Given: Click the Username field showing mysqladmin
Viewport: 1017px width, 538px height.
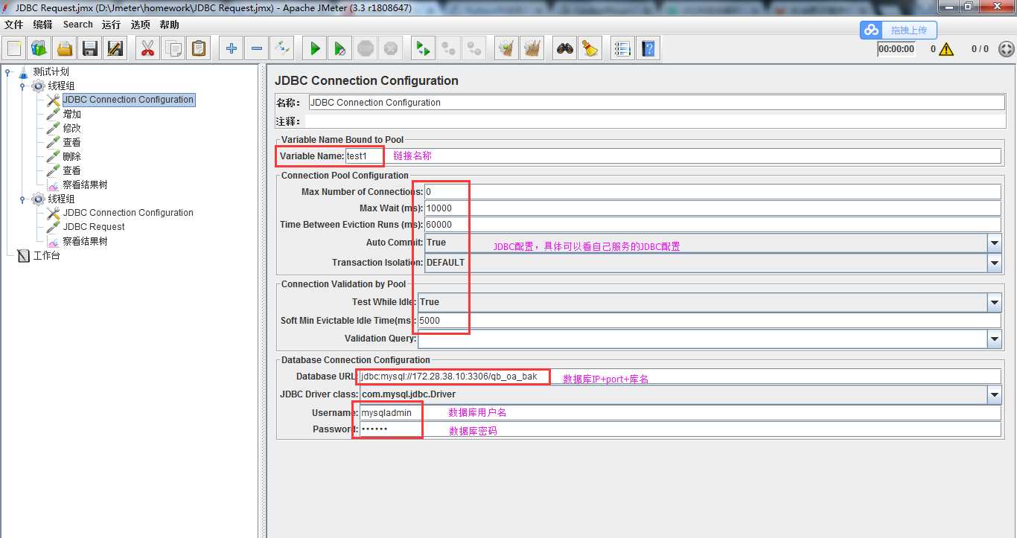Looking at the screenshot, I should [680, 413].
